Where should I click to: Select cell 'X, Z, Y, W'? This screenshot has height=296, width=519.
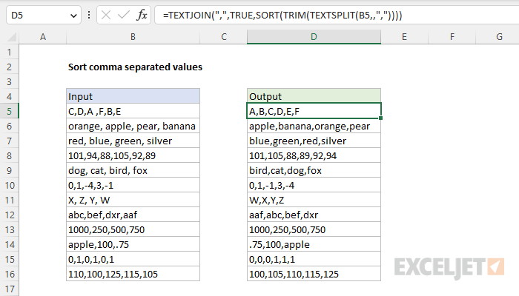pos(133,200)
